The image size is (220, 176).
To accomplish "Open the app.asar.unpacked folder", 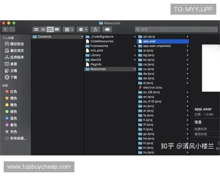I will click(163, 46).
